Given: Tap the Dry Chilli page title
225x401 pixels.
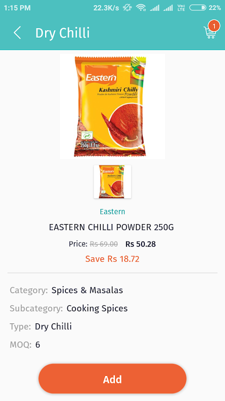Looking at the screenshot, I should (62, 33).
